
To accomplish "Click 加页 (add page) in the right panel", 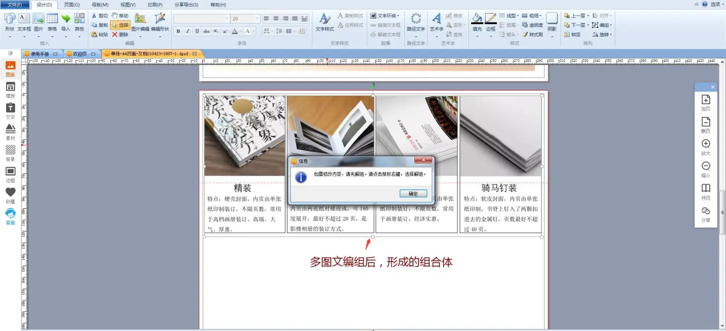I will 706,103.
